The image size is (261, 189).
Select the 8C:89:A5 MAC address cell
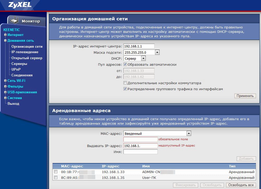(78, 178)
